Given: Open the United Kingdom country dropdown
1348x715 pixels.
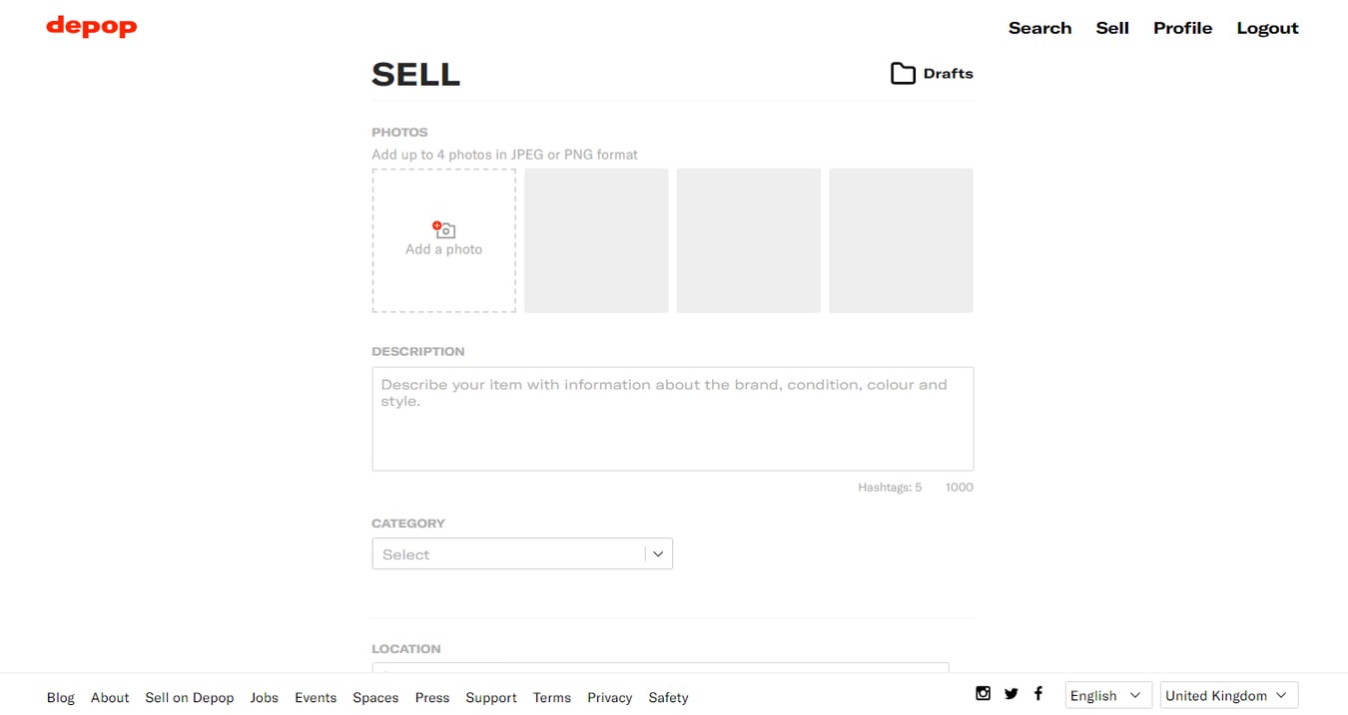Looking at the screenshot, I should [1228, 695].
